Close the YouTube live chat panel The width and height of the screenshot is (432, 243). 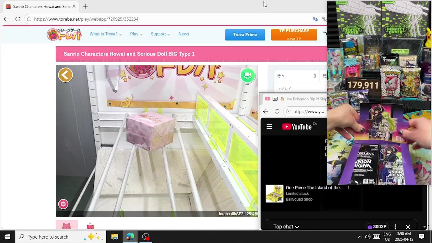coord(408,227)
